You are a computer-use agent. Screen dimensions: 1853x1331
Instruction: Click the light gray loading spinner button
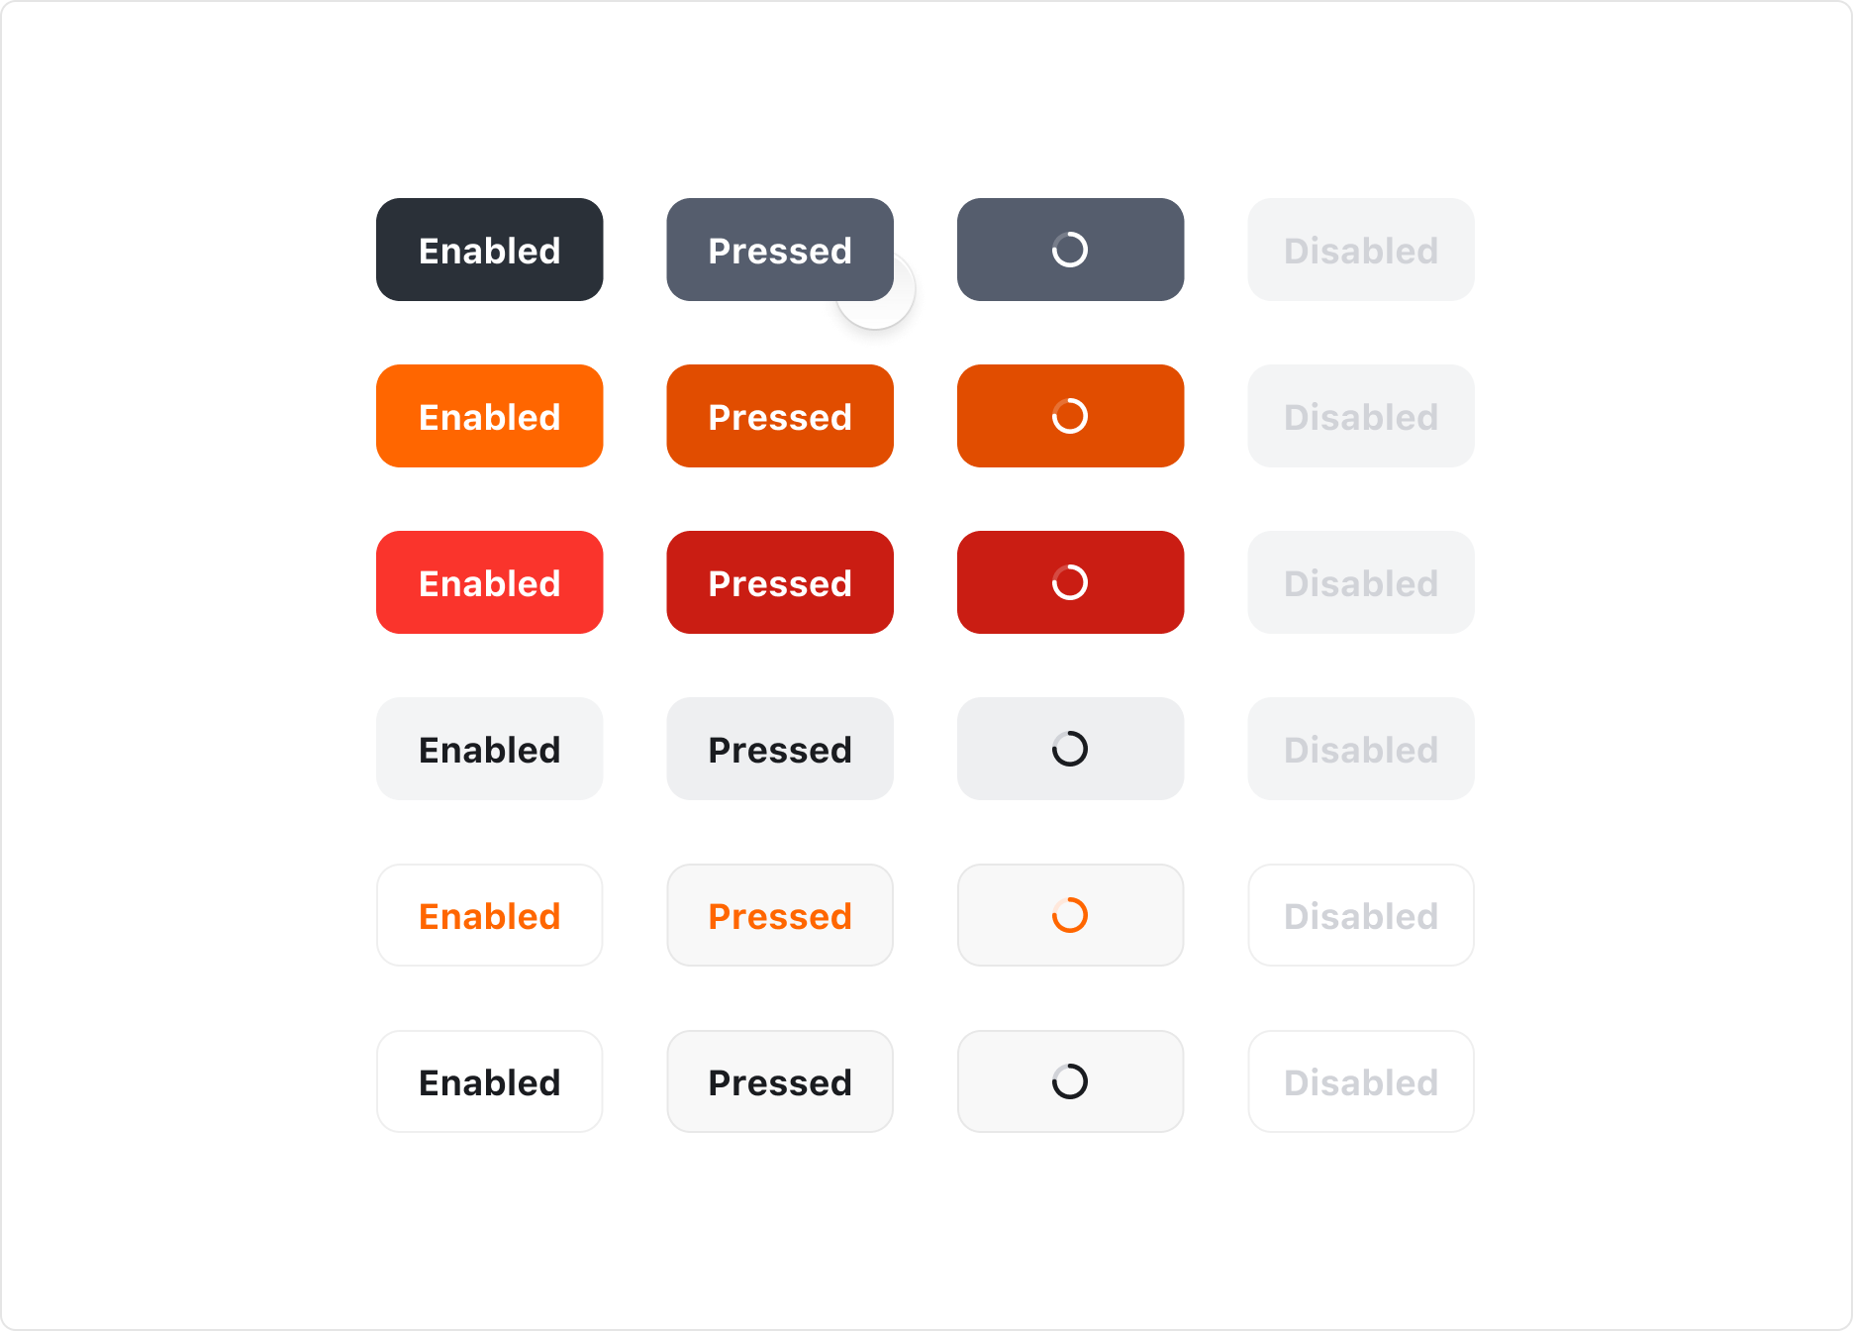pyautogui.click(x=1070, y=749)
